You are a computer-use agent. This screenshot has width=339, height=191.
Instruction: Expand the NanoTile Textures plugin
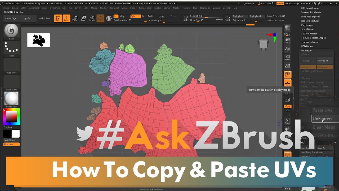tap(310, 21)
